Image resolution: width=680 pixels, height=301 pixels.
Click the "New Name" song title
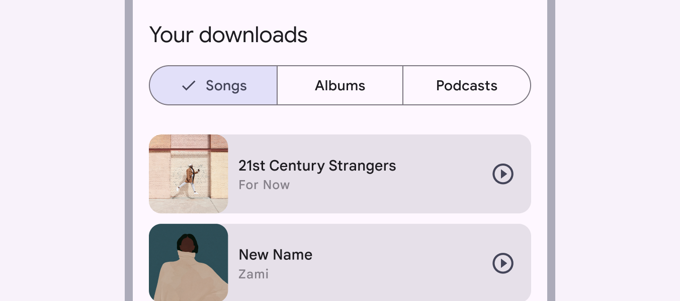click(275, 255)
